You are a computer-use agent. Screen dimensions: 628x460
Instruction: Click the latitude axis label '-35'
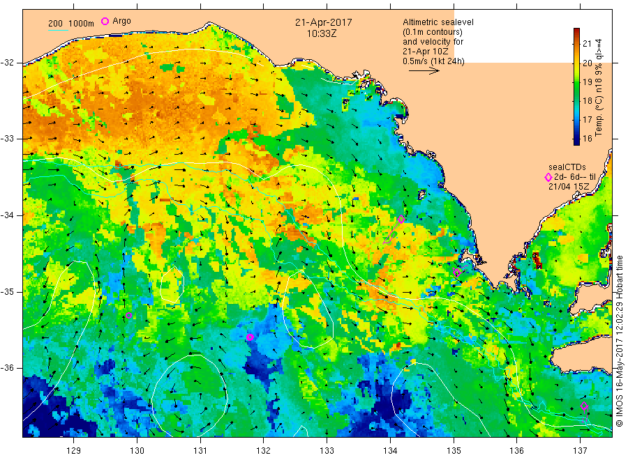tap(7, 291)
